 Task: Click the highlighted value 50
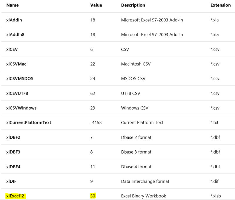point(93,196)
